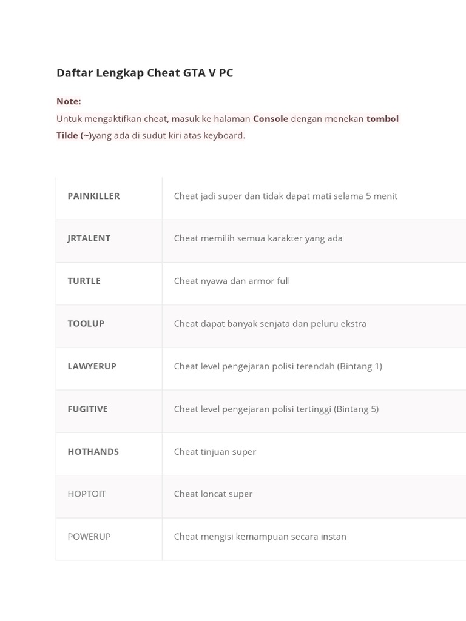Image resolution: width=466 pixels, height=621 pixels.
Task: Click the HOTHANDS cheat code cell
Action: pos(93,451)
